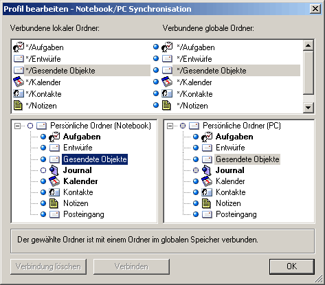This screenshot has height=285, width=325.
Task: Click the up arrow of the linked folders list
Action: [x=309, y=45]
